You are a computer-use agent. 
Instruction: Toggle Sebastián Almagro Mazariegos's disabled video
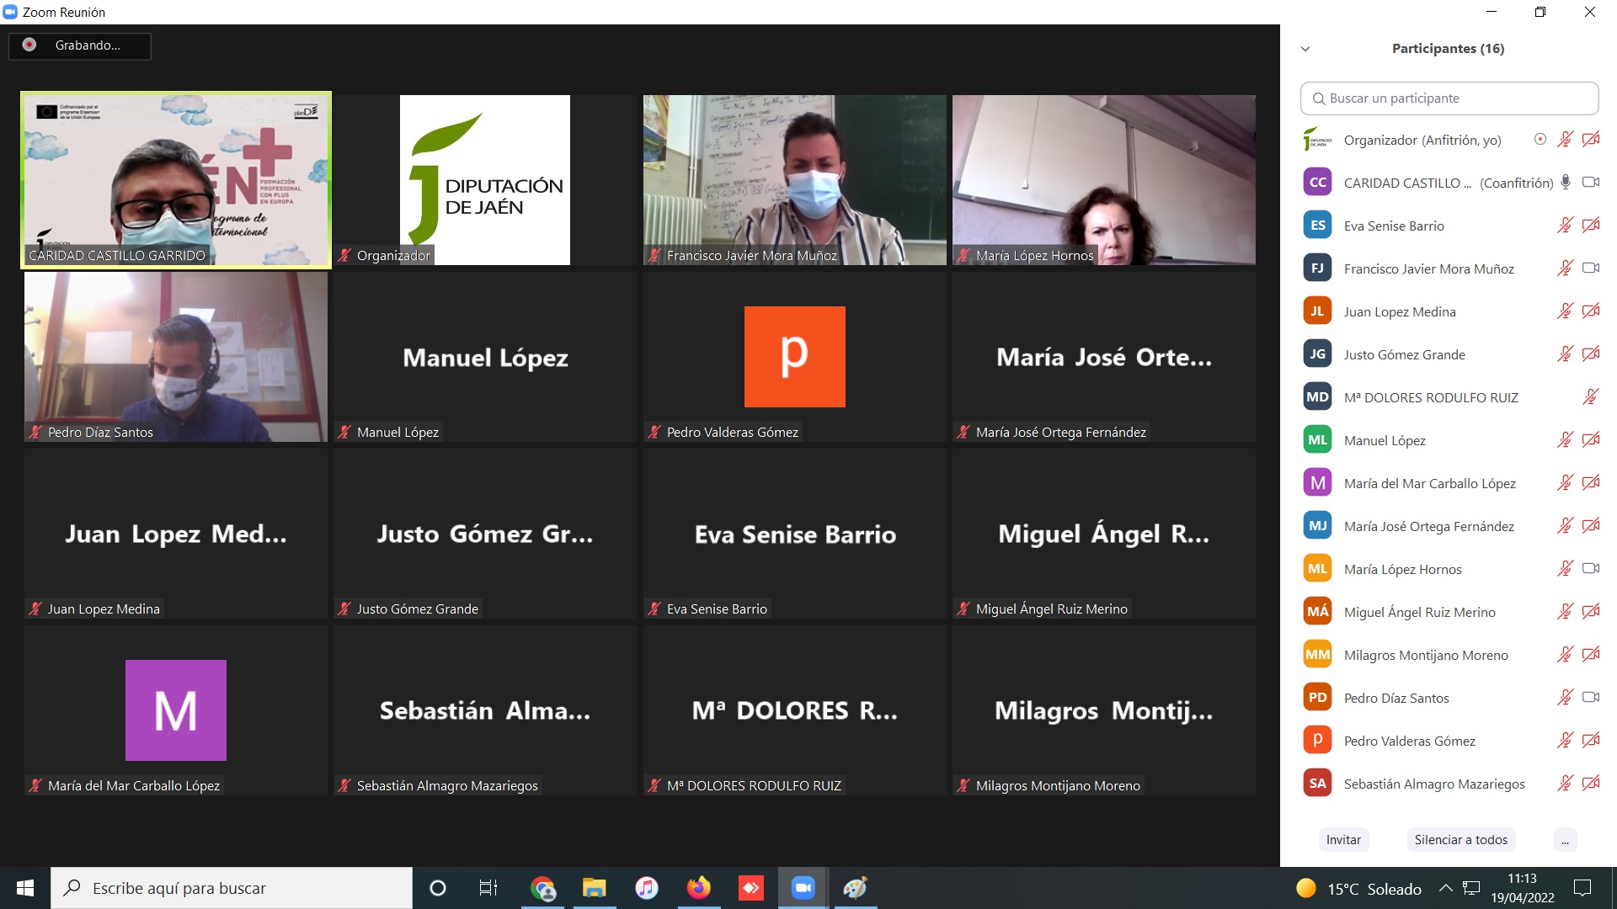click(1590, 784)
